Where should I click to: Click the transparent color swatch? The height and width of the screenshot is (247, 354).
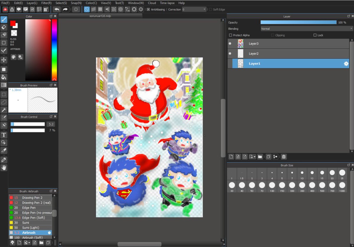pos(14,33)
